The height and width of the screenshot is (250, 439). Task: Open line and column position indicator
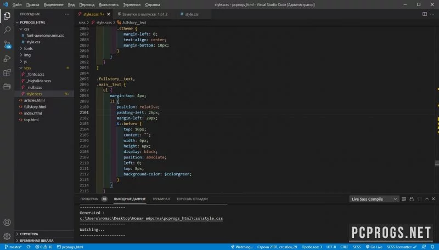pos(277,247)
